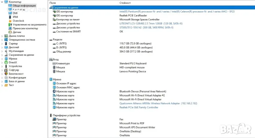The width and height of the screenshot is (255, 138).
Task: Select the Fax printer icon
Action: click(54, 119)
